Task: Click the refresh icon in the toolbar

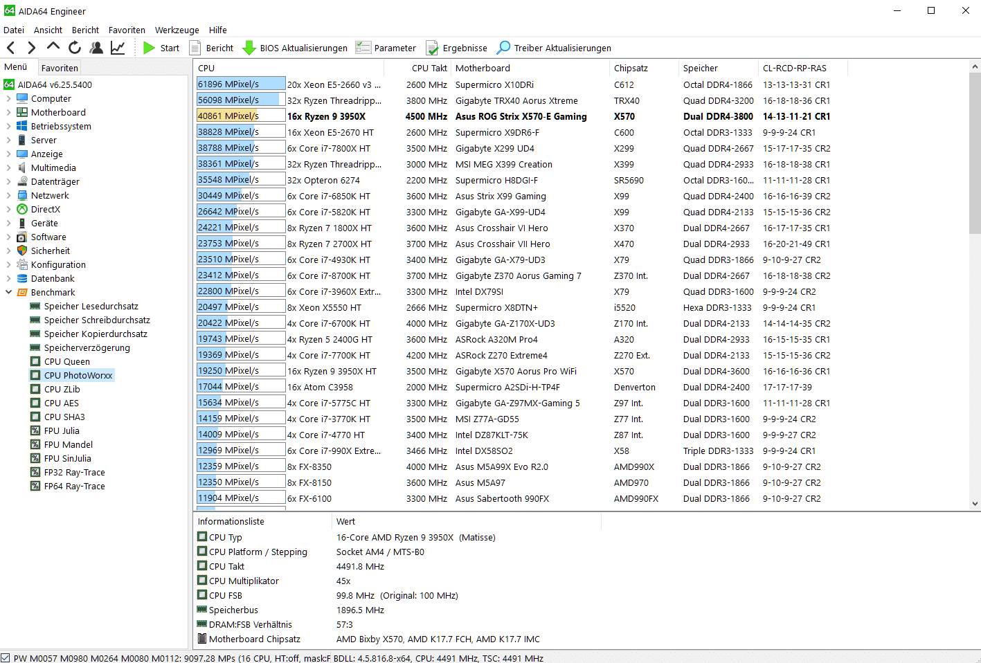Action: (75, 48)
